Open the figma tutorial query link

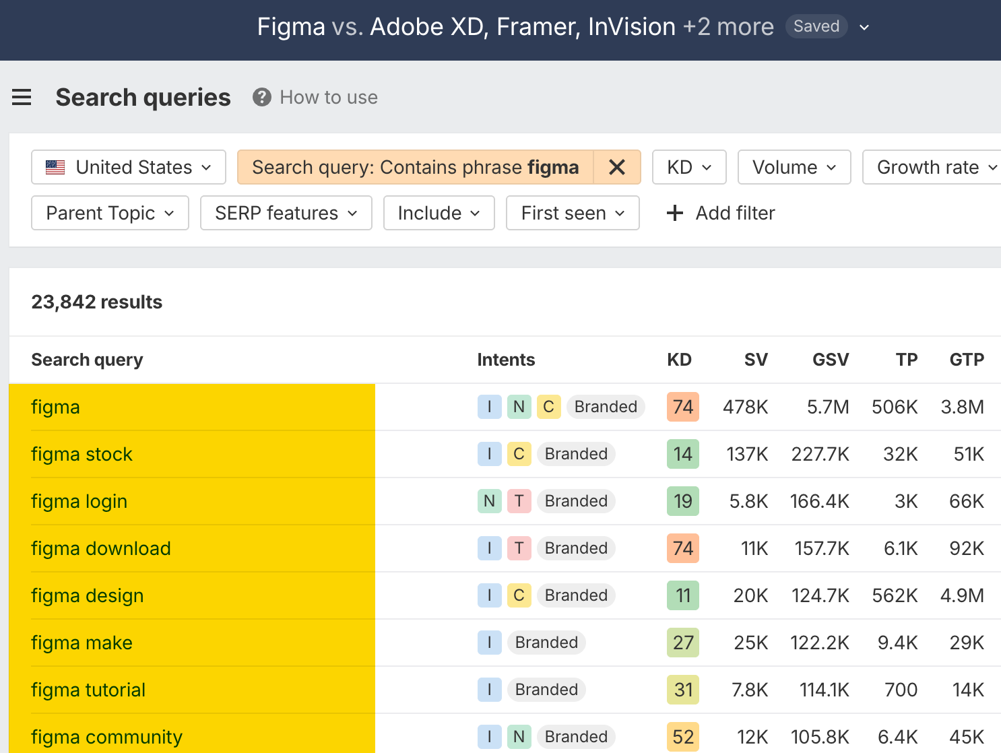click(88, 690)
